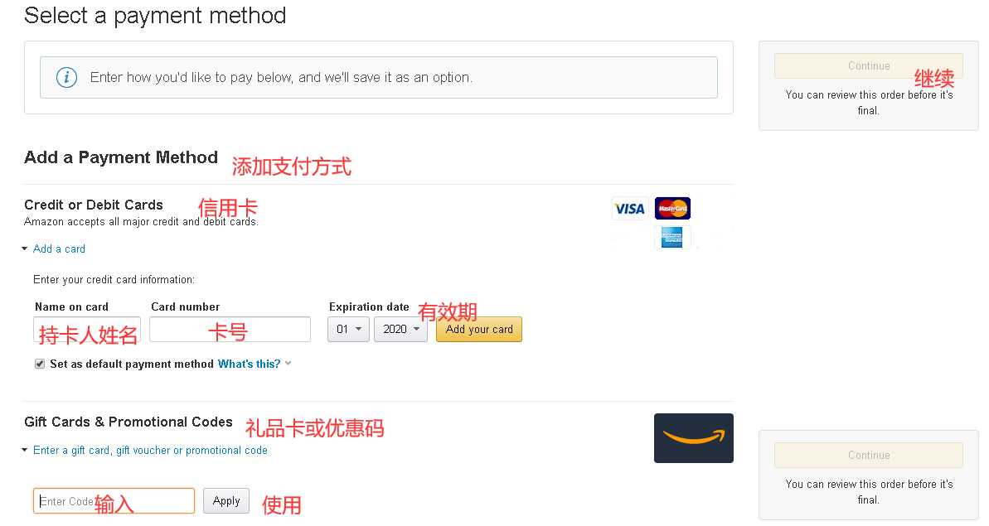Open the expiration year dropdown showing 2020
The height and width of the screenshot is (526, 989).
click(400, 330)
